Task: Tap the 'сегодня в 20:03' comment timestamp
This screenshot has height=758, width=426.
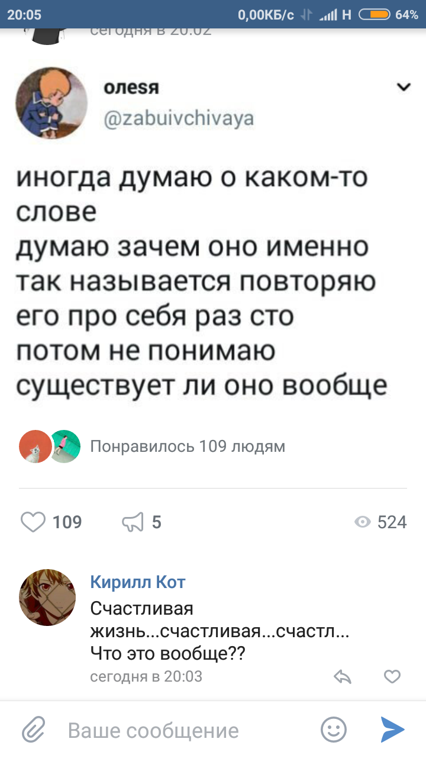Action: click(146, 676)
